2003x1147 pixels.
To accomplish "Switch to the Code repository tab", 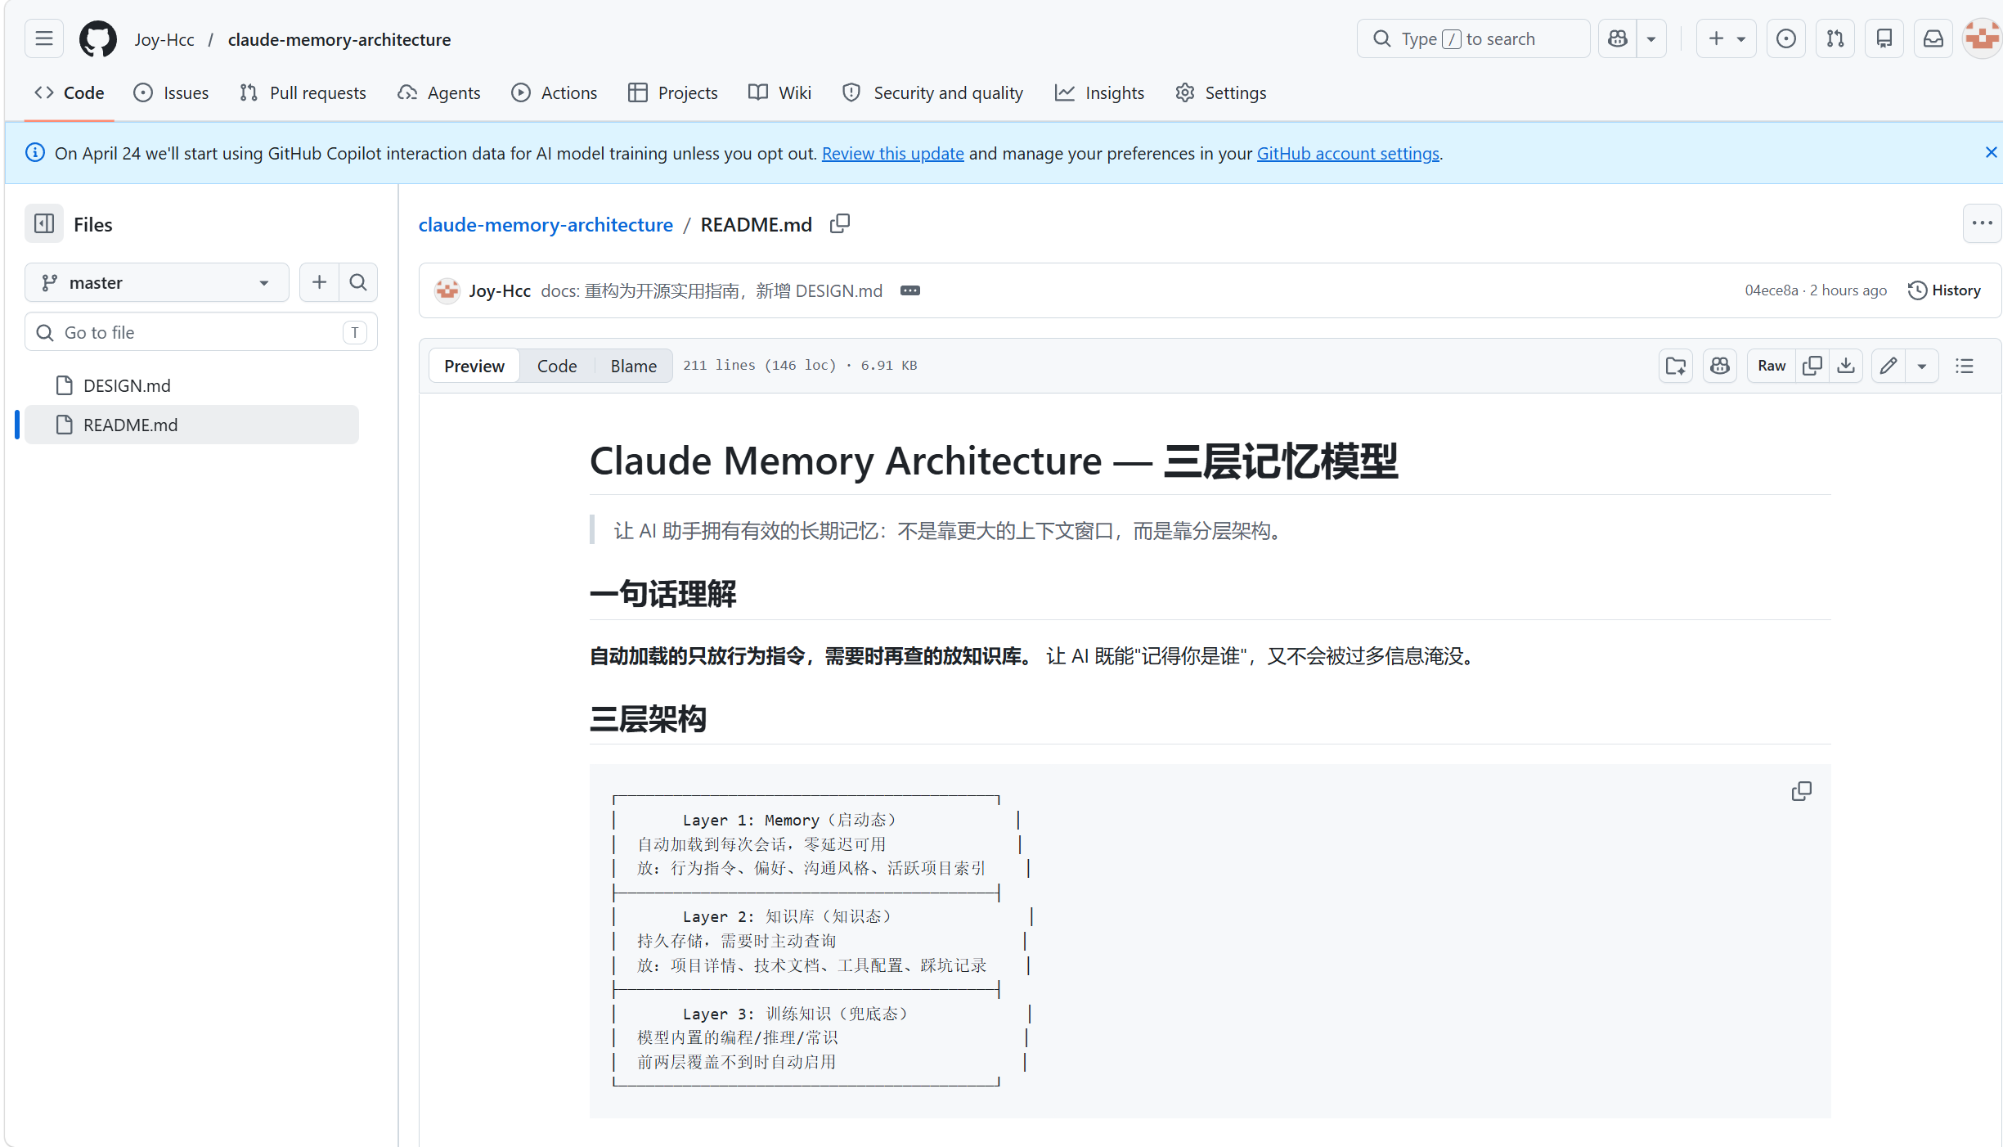I will click(70, 92).
